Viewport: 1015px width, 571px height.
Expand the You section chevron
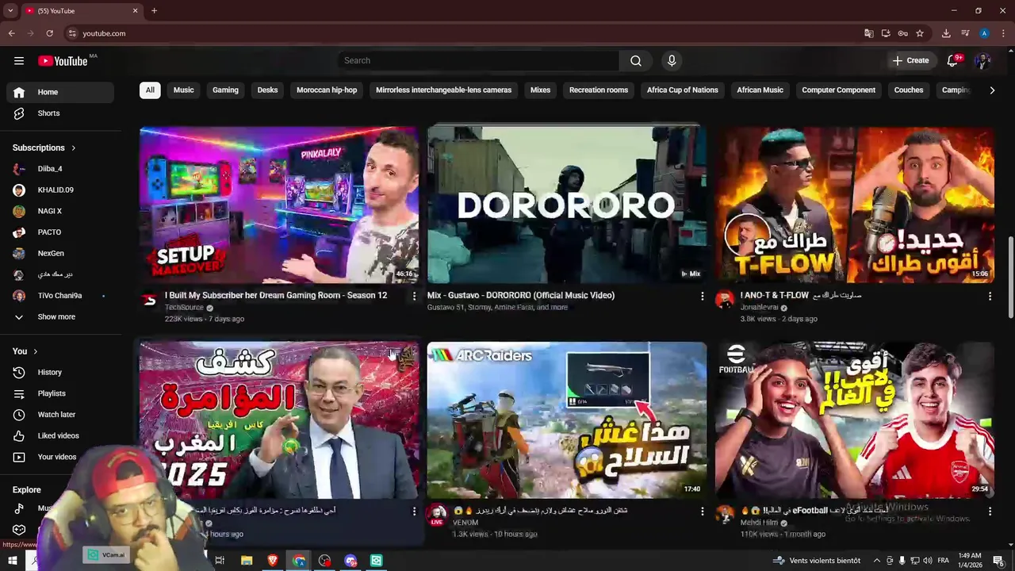point(35,351)
